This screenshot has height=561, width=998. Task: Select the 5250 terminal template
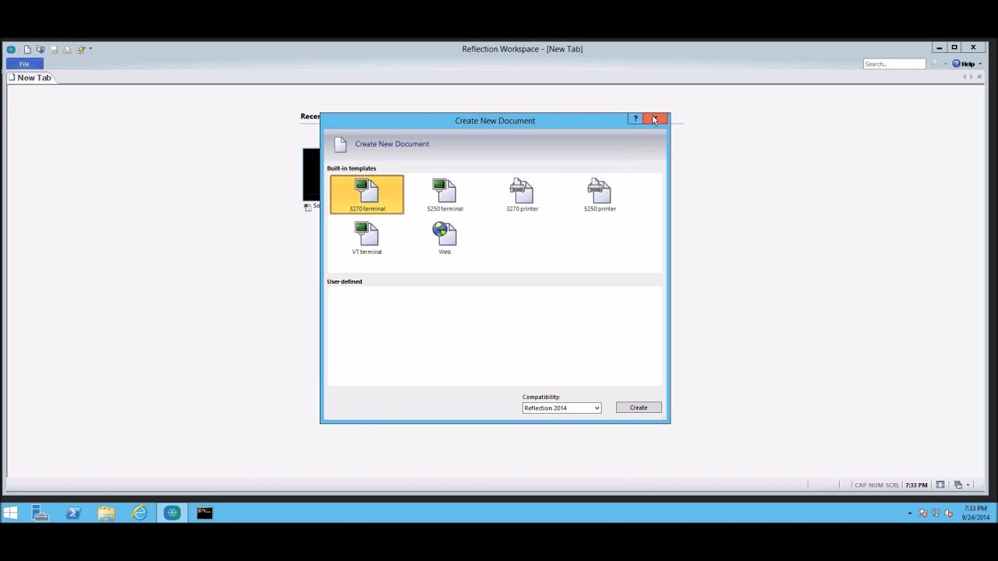click(444, 195)
